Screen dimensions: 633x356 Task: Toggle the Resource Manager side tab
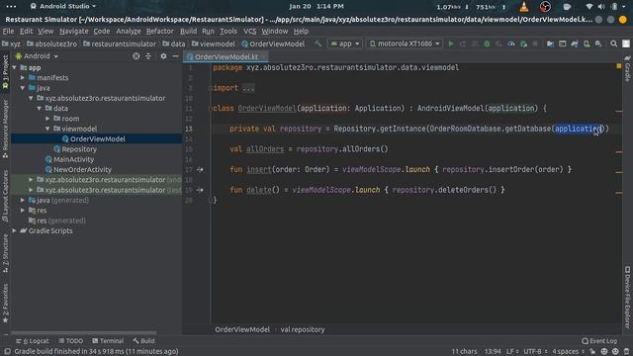(5, 129)
